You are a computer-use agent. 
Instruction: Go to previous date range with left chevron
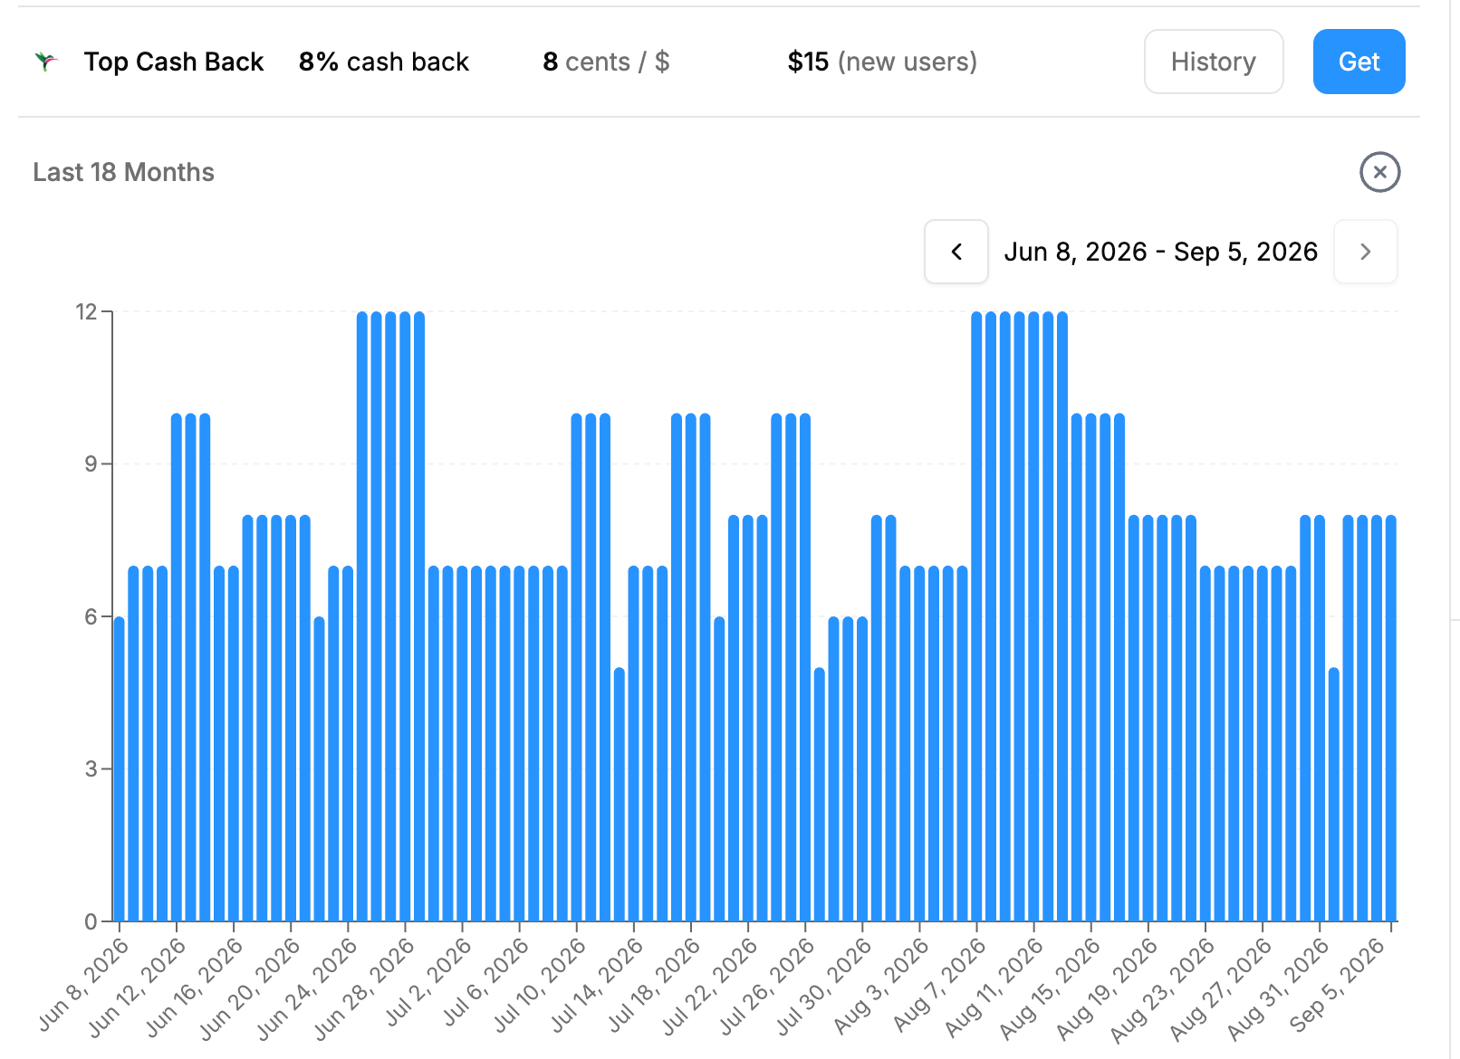click(956, 252)
